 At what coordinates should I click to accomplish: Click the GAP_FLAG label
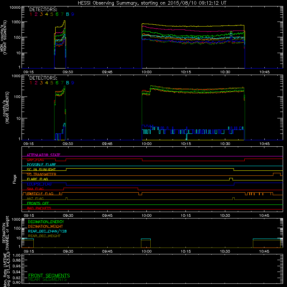[x=35, y=160]
